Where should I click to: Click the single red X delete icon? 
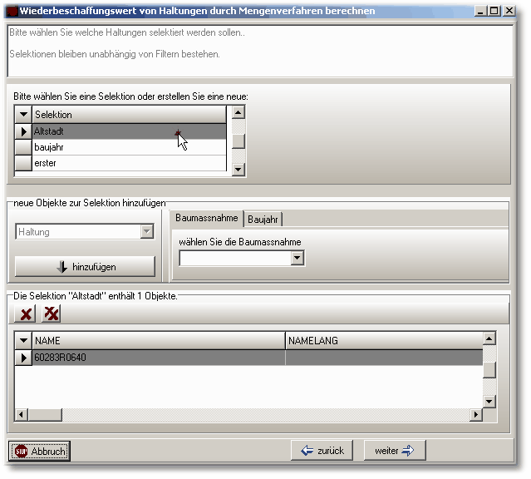27,314
